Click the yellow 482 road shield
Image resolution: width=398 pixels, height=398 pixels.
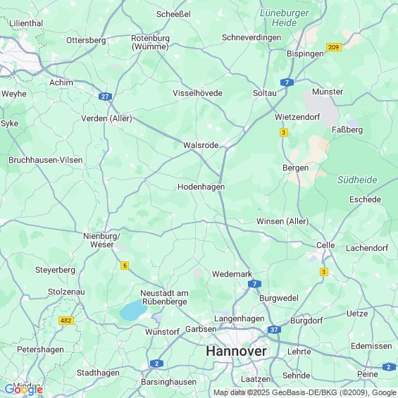click(x=66, y=321)
